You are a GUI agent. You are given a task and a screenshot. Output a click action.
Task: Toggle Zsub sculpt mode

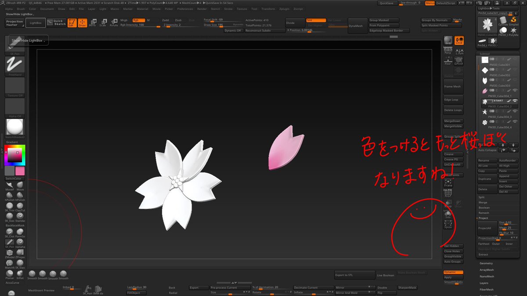pyautogui.click(x=178, y=20)
